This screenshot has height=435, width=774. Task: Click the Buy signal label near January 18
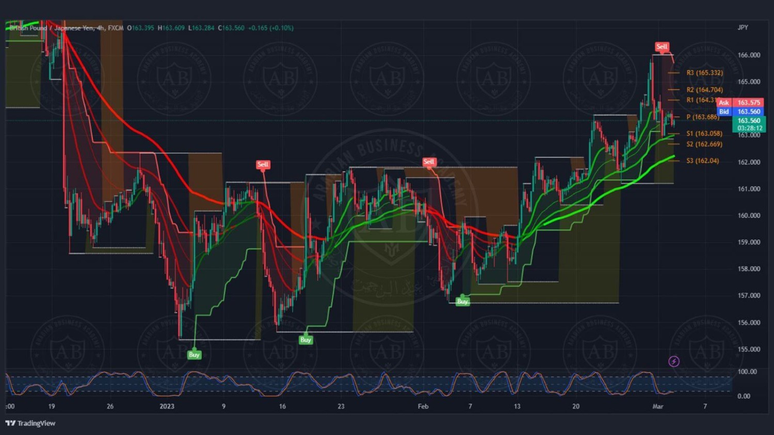[305, 340]
